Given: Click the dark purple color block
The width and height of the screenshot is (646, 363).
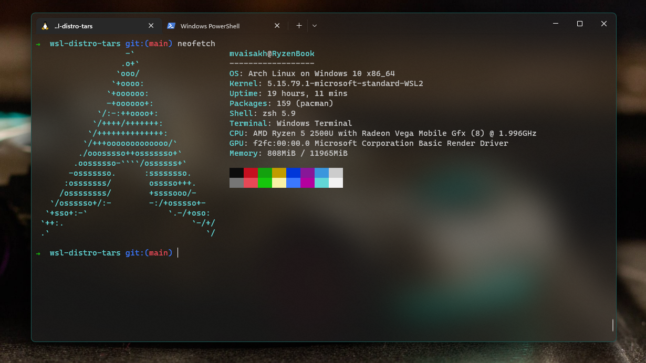Looking at the screenshot, I should point(307,173).
